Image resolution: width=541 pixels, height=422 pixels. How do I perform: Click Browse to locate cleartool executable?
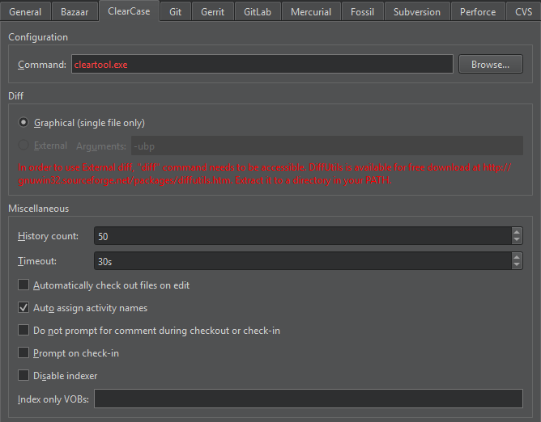pos(490,65)
